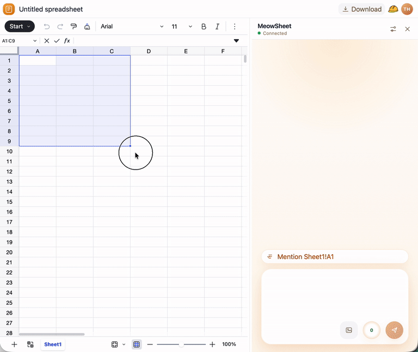Select row 20 header
418x352 pixels.
(9, 252)
